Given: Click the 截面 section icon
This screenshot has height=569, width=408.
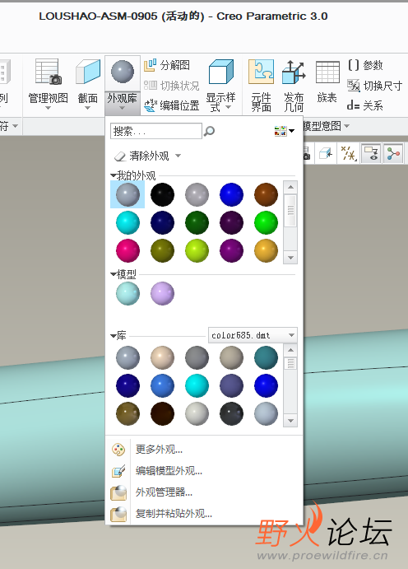Looking at the screenshot, I should point(88,72).
